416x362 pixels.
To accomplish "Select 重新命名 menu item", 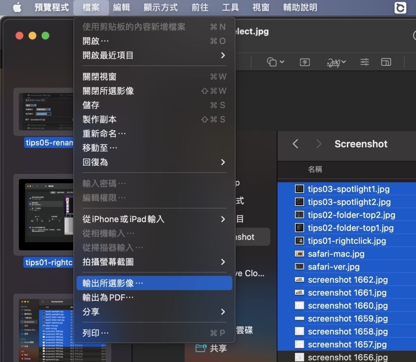I will tap(154, 133).
